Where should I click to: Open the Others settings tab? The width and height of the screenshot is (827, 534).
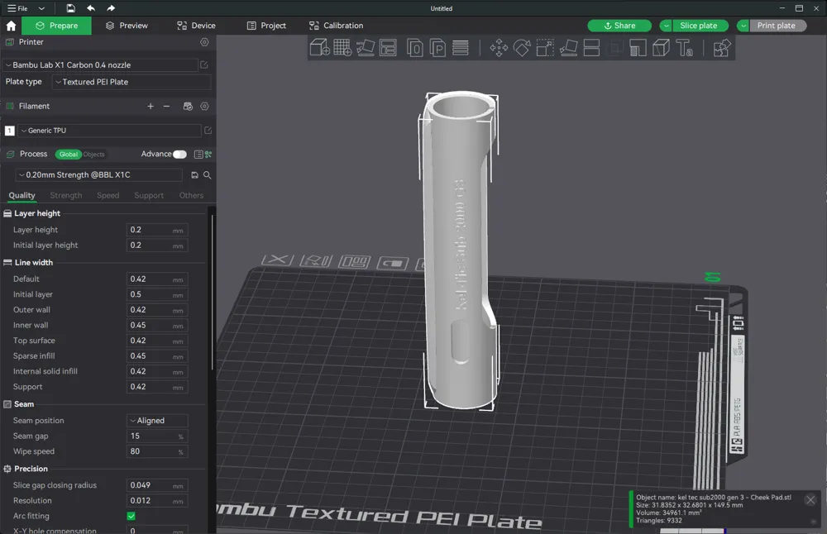click(191, 195)
